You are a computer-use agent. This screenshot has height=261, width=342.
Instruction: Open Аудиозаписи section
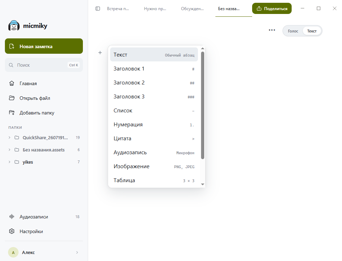tap(44, 216)
